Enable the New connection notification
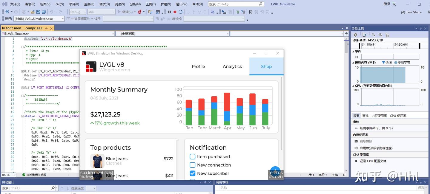This screenshot has height=194, width=430. tap(192, 165)
